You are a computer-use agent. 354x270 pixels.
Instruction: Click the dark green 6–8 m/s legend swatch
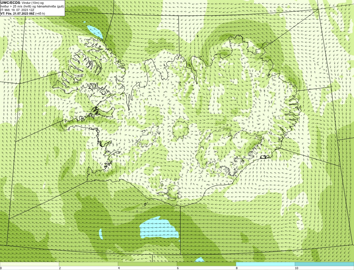206,264
